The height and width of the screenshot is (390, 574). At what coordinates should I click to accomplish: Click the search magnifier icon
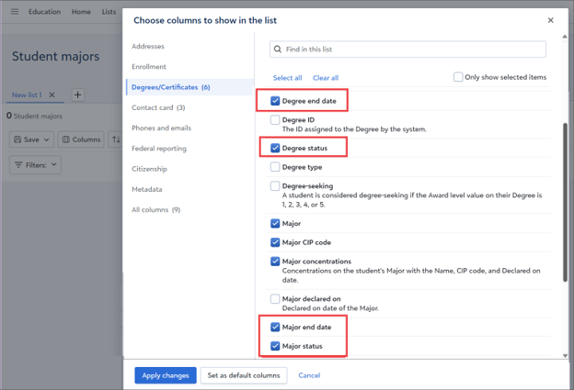click(278, 50)
